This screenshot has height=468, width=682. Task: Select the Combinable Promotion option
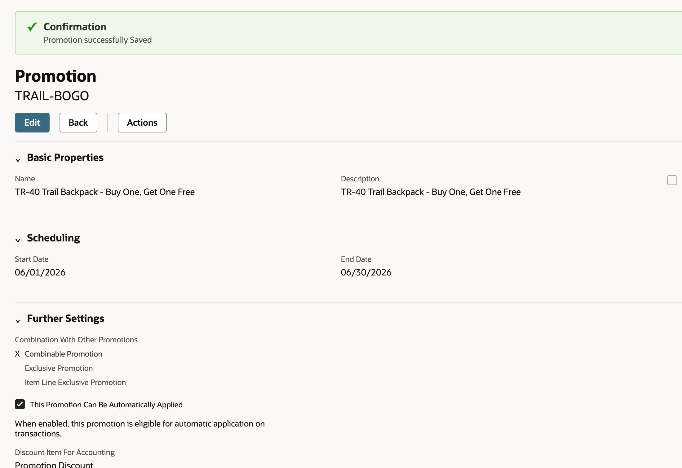click(64, 354)
